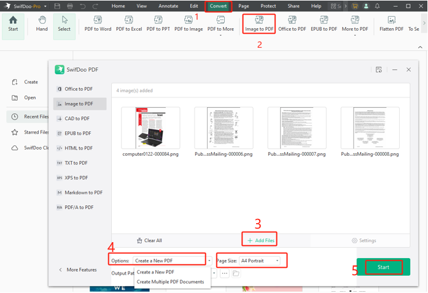Click the Flatten PDF icon
The image size is (428, 293).
[x=391, y=25]
